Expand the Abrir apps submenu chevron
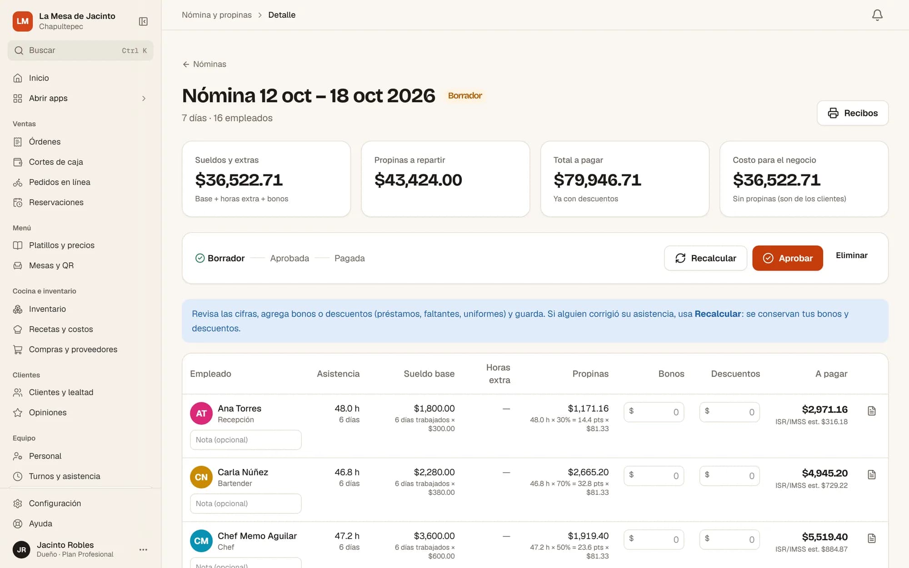The width and height of the screenshot is (909, 568). (x=144, y=98)
